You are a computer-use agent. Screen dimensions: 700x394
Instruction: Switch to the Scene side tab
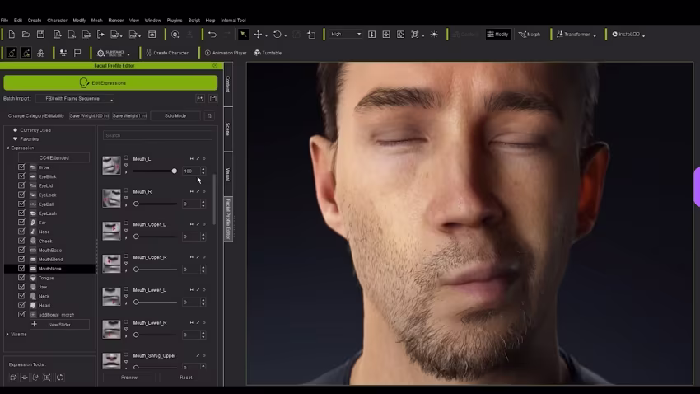(227, 129)
